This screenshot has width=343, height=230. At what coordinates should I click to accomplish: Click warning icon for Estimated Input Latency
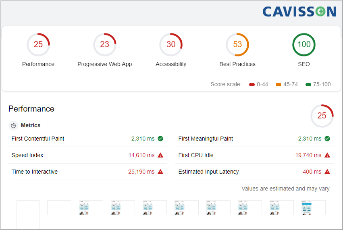tap(327, 172)
